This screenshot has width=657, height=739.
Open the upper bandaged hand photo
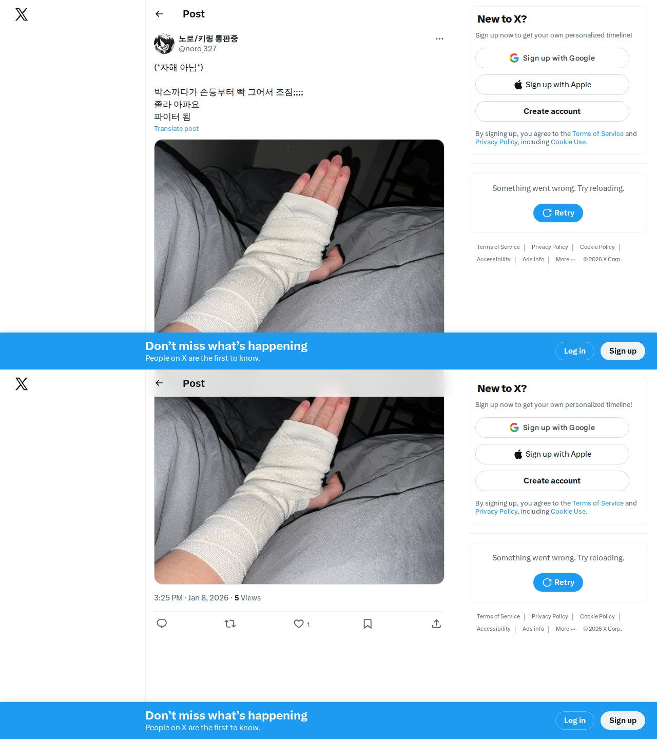click(x=299, y=236)
